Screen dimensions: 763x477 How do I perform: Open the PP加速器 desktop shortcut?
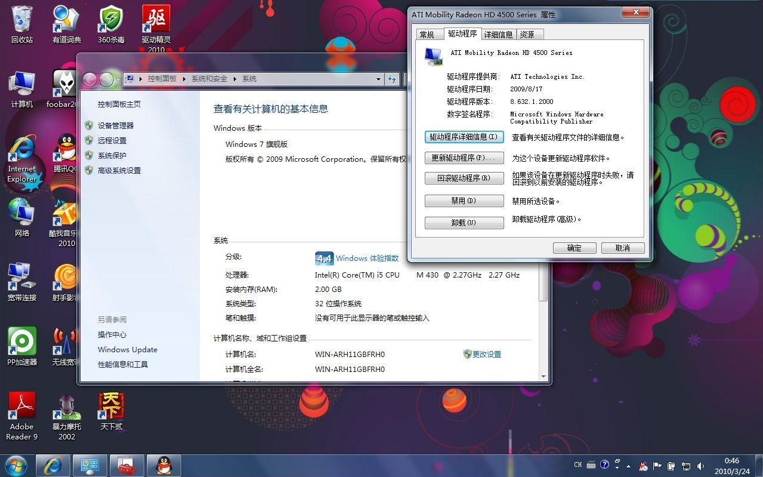tap(22, 346)
